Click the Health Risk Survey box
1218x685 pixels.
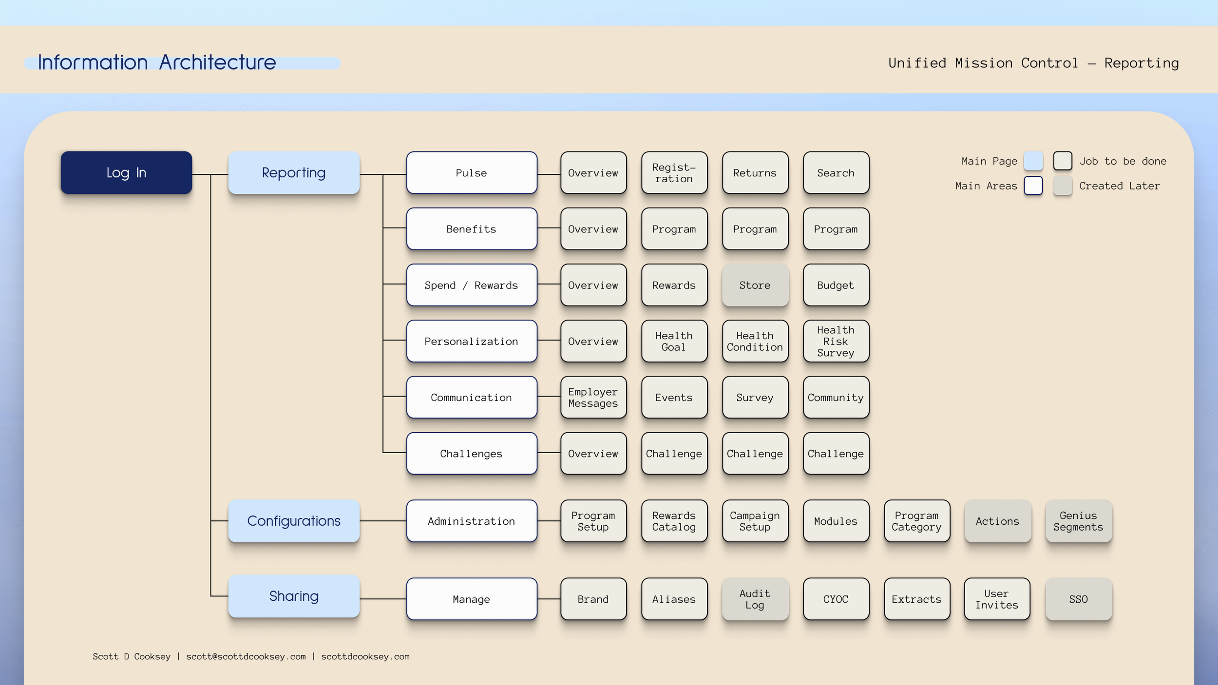point(836,341)
